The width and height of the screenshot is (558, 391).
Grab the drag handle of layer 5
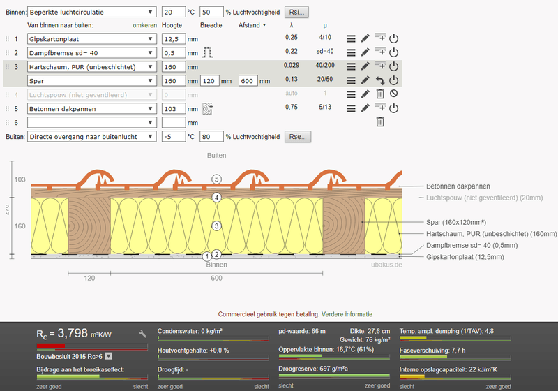point(7,109)
